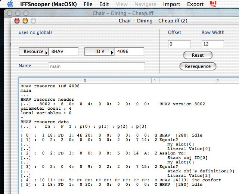Click the Row Width input field

[x=212, y=44]
